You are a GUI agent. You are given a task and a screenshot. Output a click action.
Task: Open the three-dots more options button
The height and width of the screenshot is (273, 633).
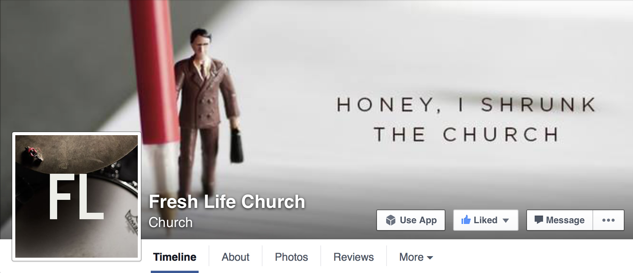(x=609, y=220)
